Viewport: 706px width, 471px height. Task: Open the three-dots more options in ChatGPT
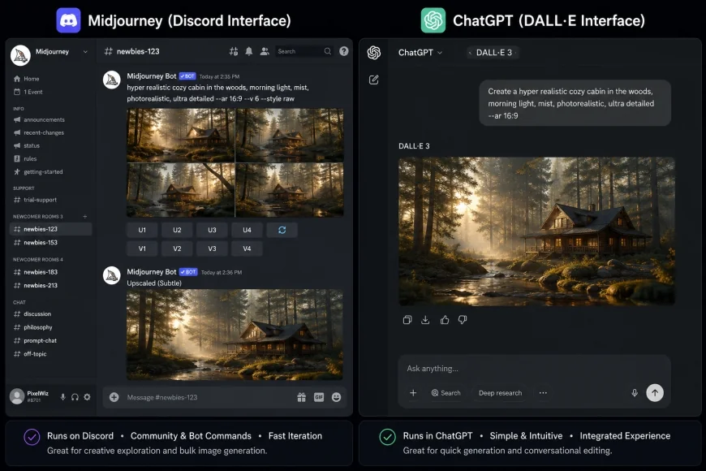pyautogui.click(x=543, y=392)
